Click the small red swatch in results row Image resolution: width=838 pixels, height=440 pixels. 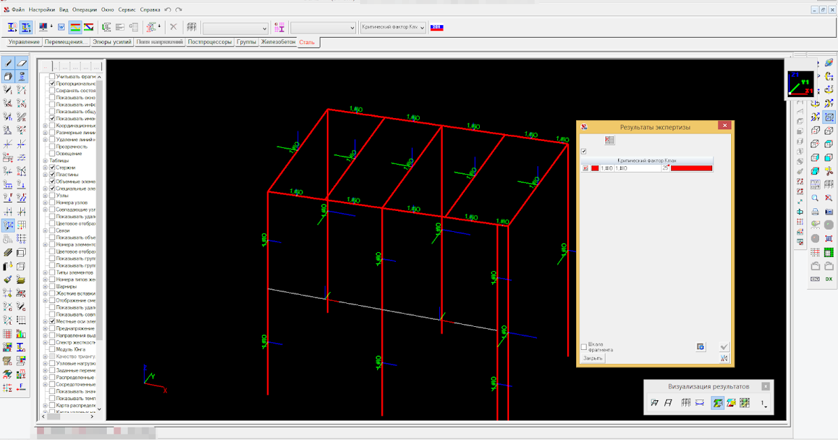[x=595, y=168]
